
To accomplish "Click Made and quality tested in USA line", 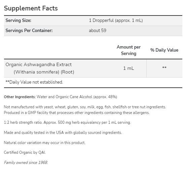I will [63, 133].
